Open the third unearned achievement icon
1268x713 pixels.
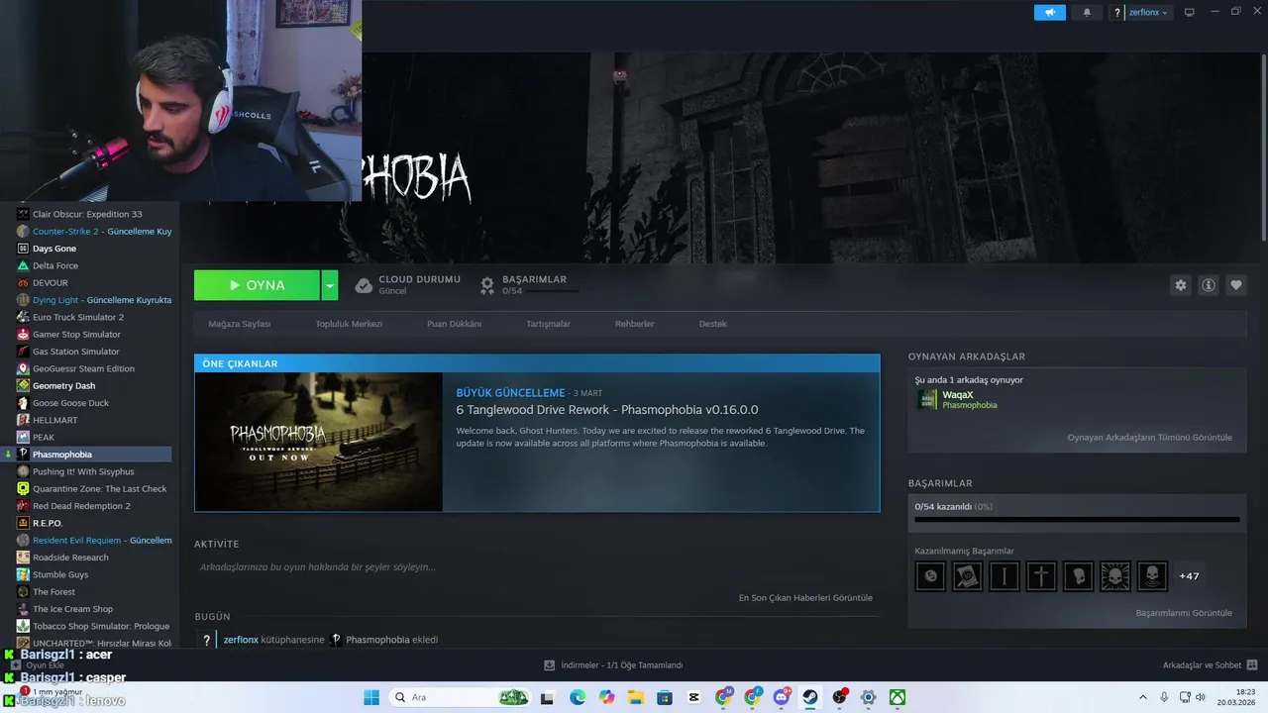pos(1004,576)
